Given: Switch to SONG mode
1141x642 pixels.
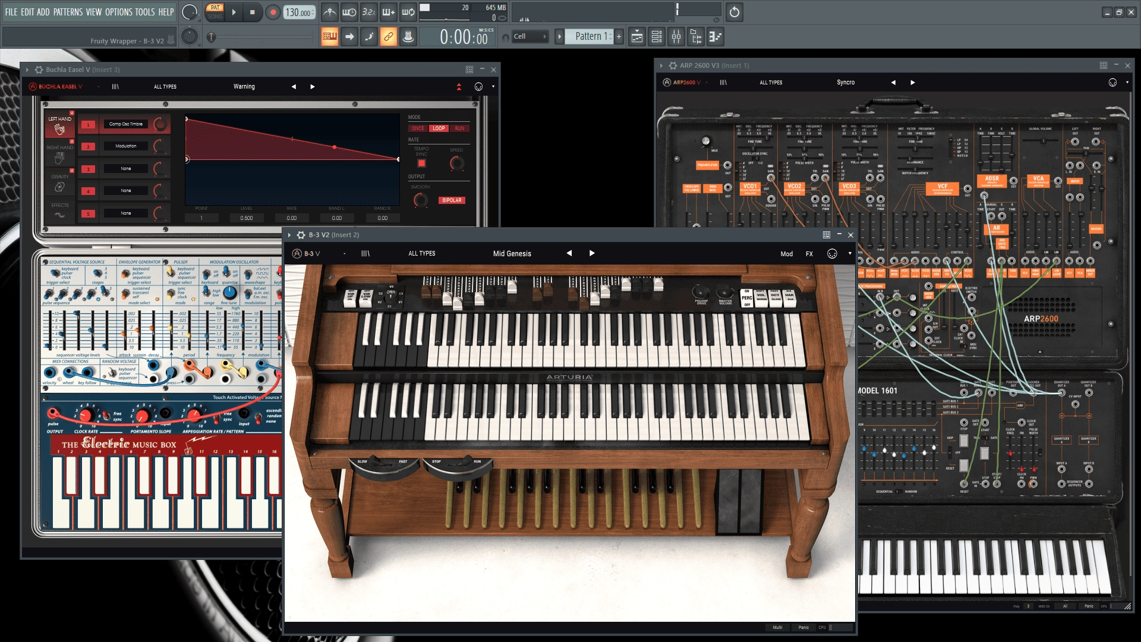Looking at the screenshot, I should [215, 16].
